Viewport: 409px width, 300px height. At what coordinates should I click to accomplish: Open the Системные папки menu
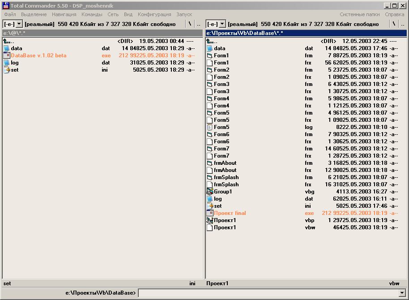[x=360, y=14]
